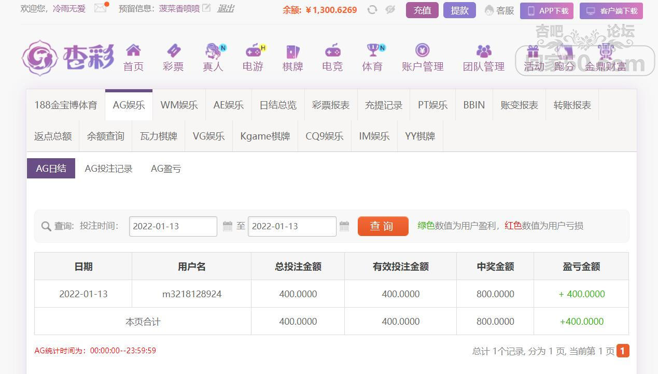Switch to BBIN tab

tap(474, 105)
